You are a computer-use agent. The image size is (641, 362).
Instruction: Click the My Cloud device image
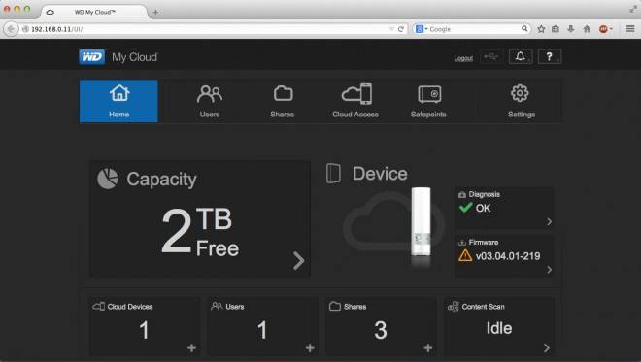[421, 222]
